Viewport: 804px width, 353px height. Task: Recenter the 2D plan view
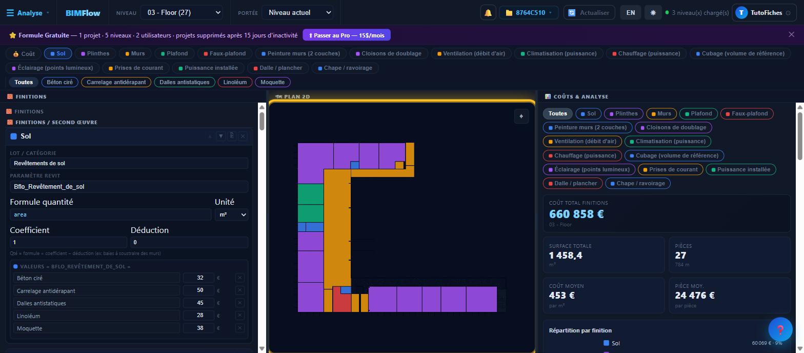click(521, 116)
